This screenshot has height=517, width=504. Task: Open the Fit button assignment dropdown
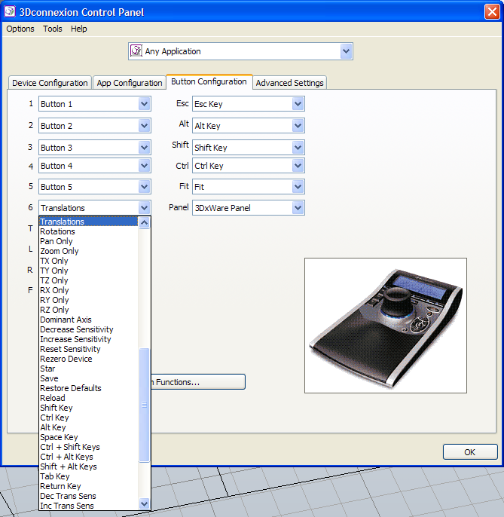[298, 186]
